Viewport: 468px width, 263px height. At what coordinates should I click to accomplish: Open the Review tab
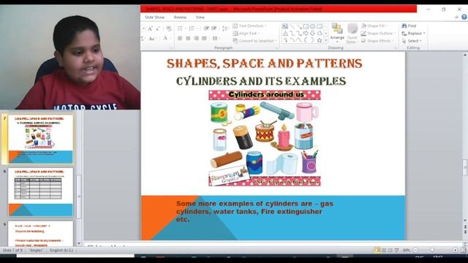(x=180, y=18)
